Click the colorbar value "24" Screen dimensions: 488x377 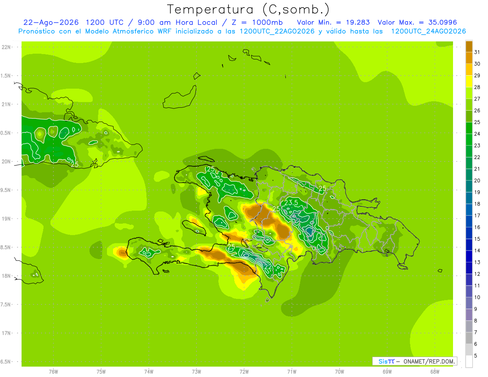477,134
